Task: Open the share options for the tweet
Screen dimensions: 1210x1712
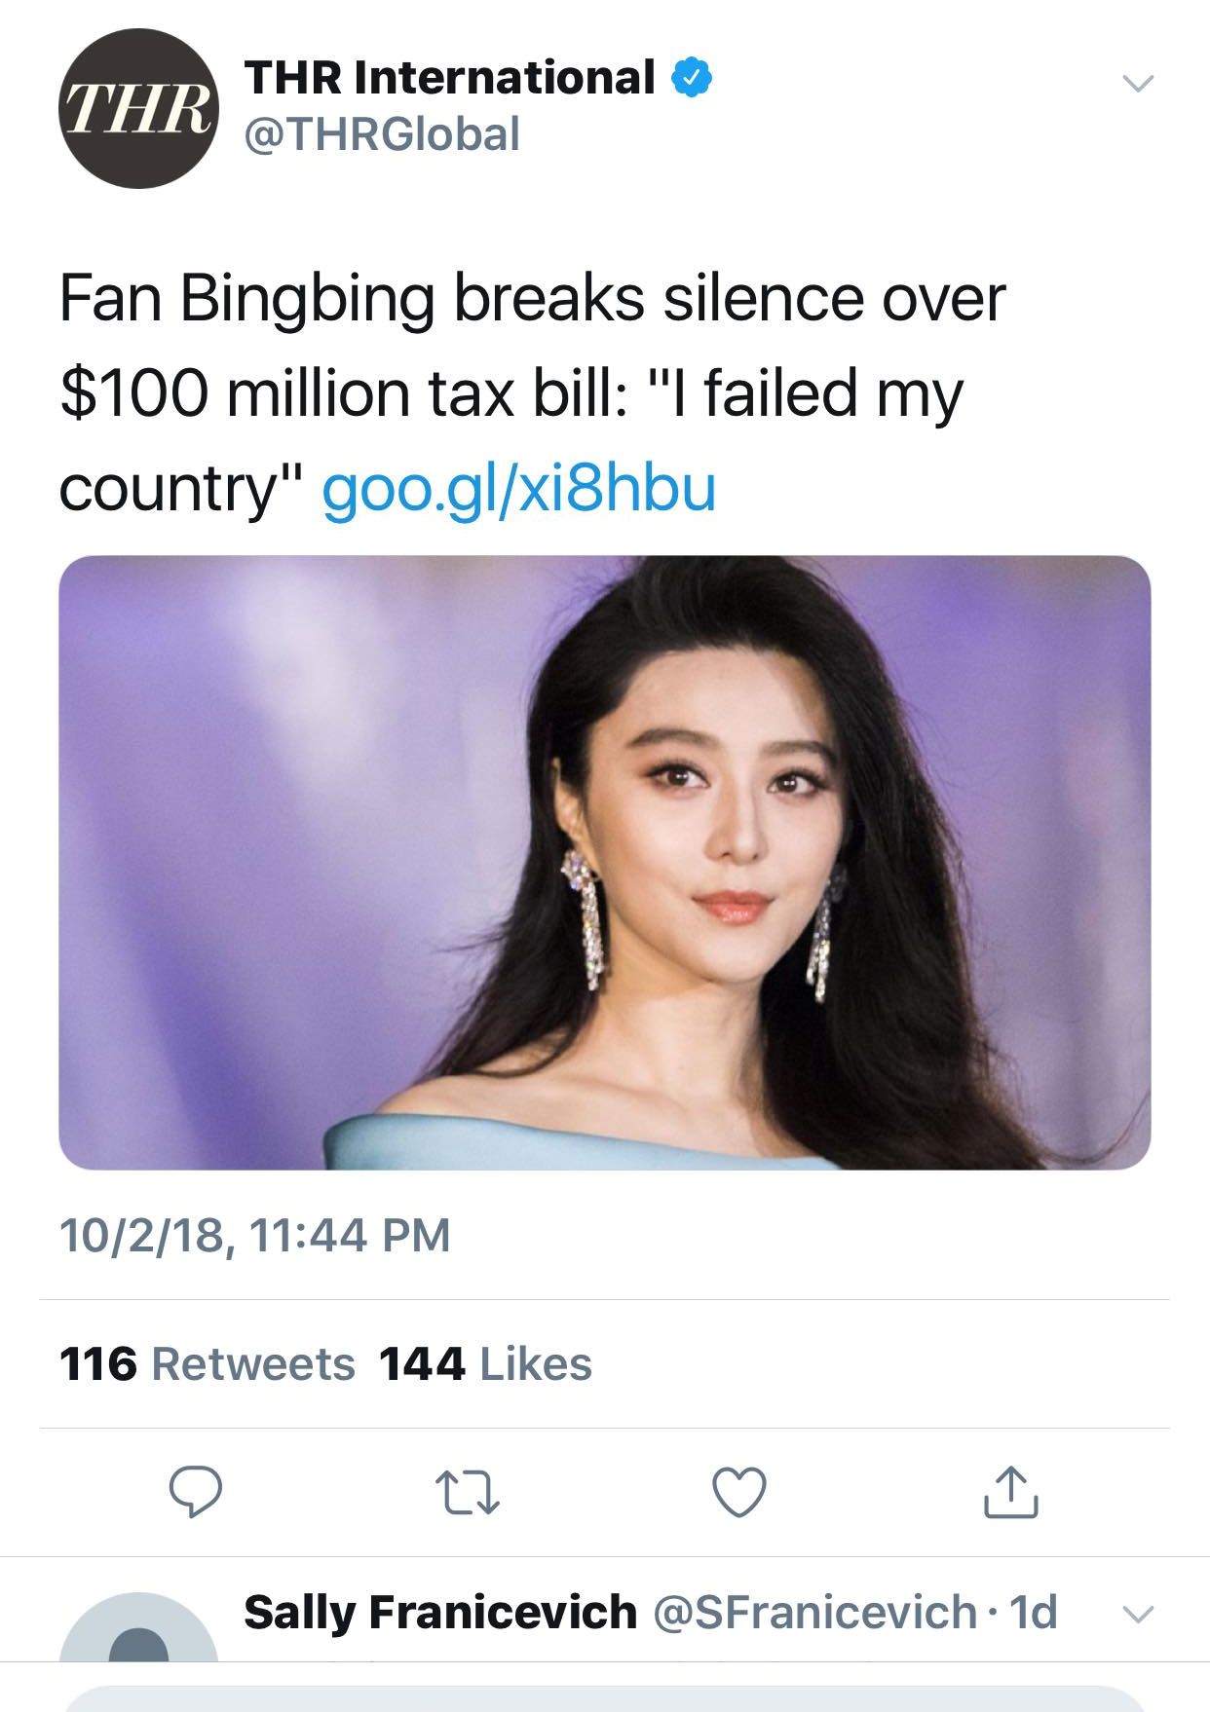Action: point(1010,1492)
